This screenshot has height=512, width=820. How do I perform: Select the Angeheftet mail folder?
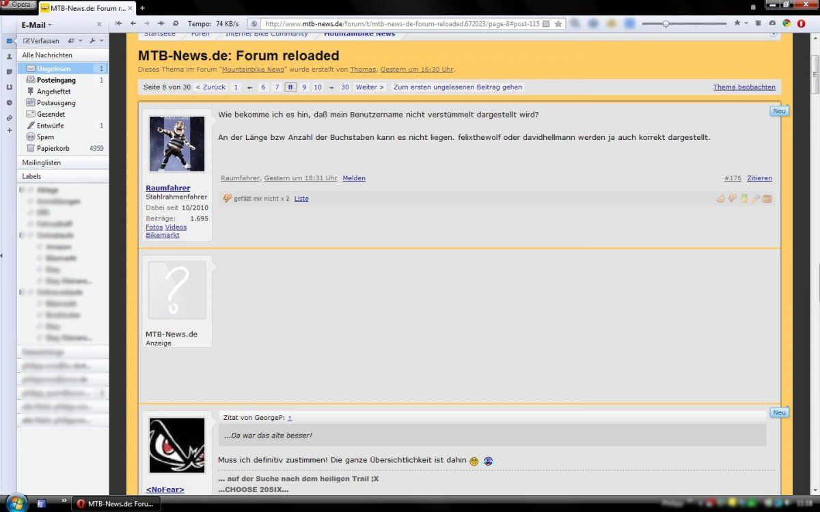click(63, 91)
